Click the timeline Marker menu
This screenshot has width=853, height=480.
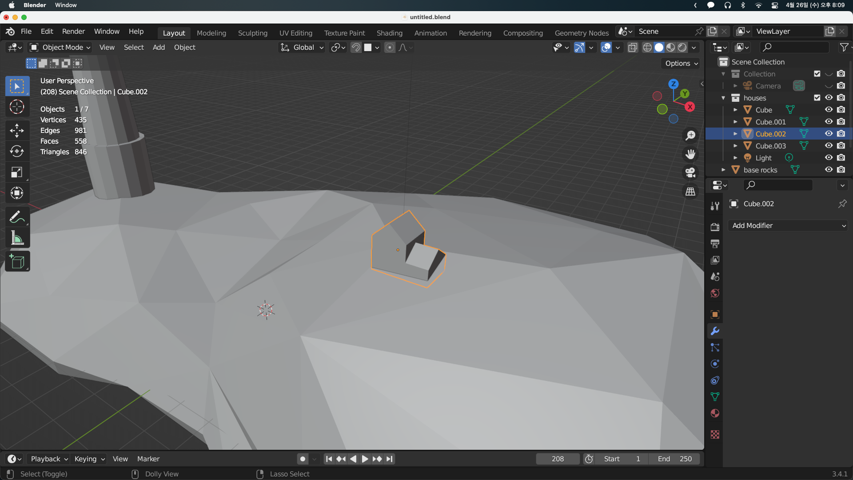tap(148, 459)
